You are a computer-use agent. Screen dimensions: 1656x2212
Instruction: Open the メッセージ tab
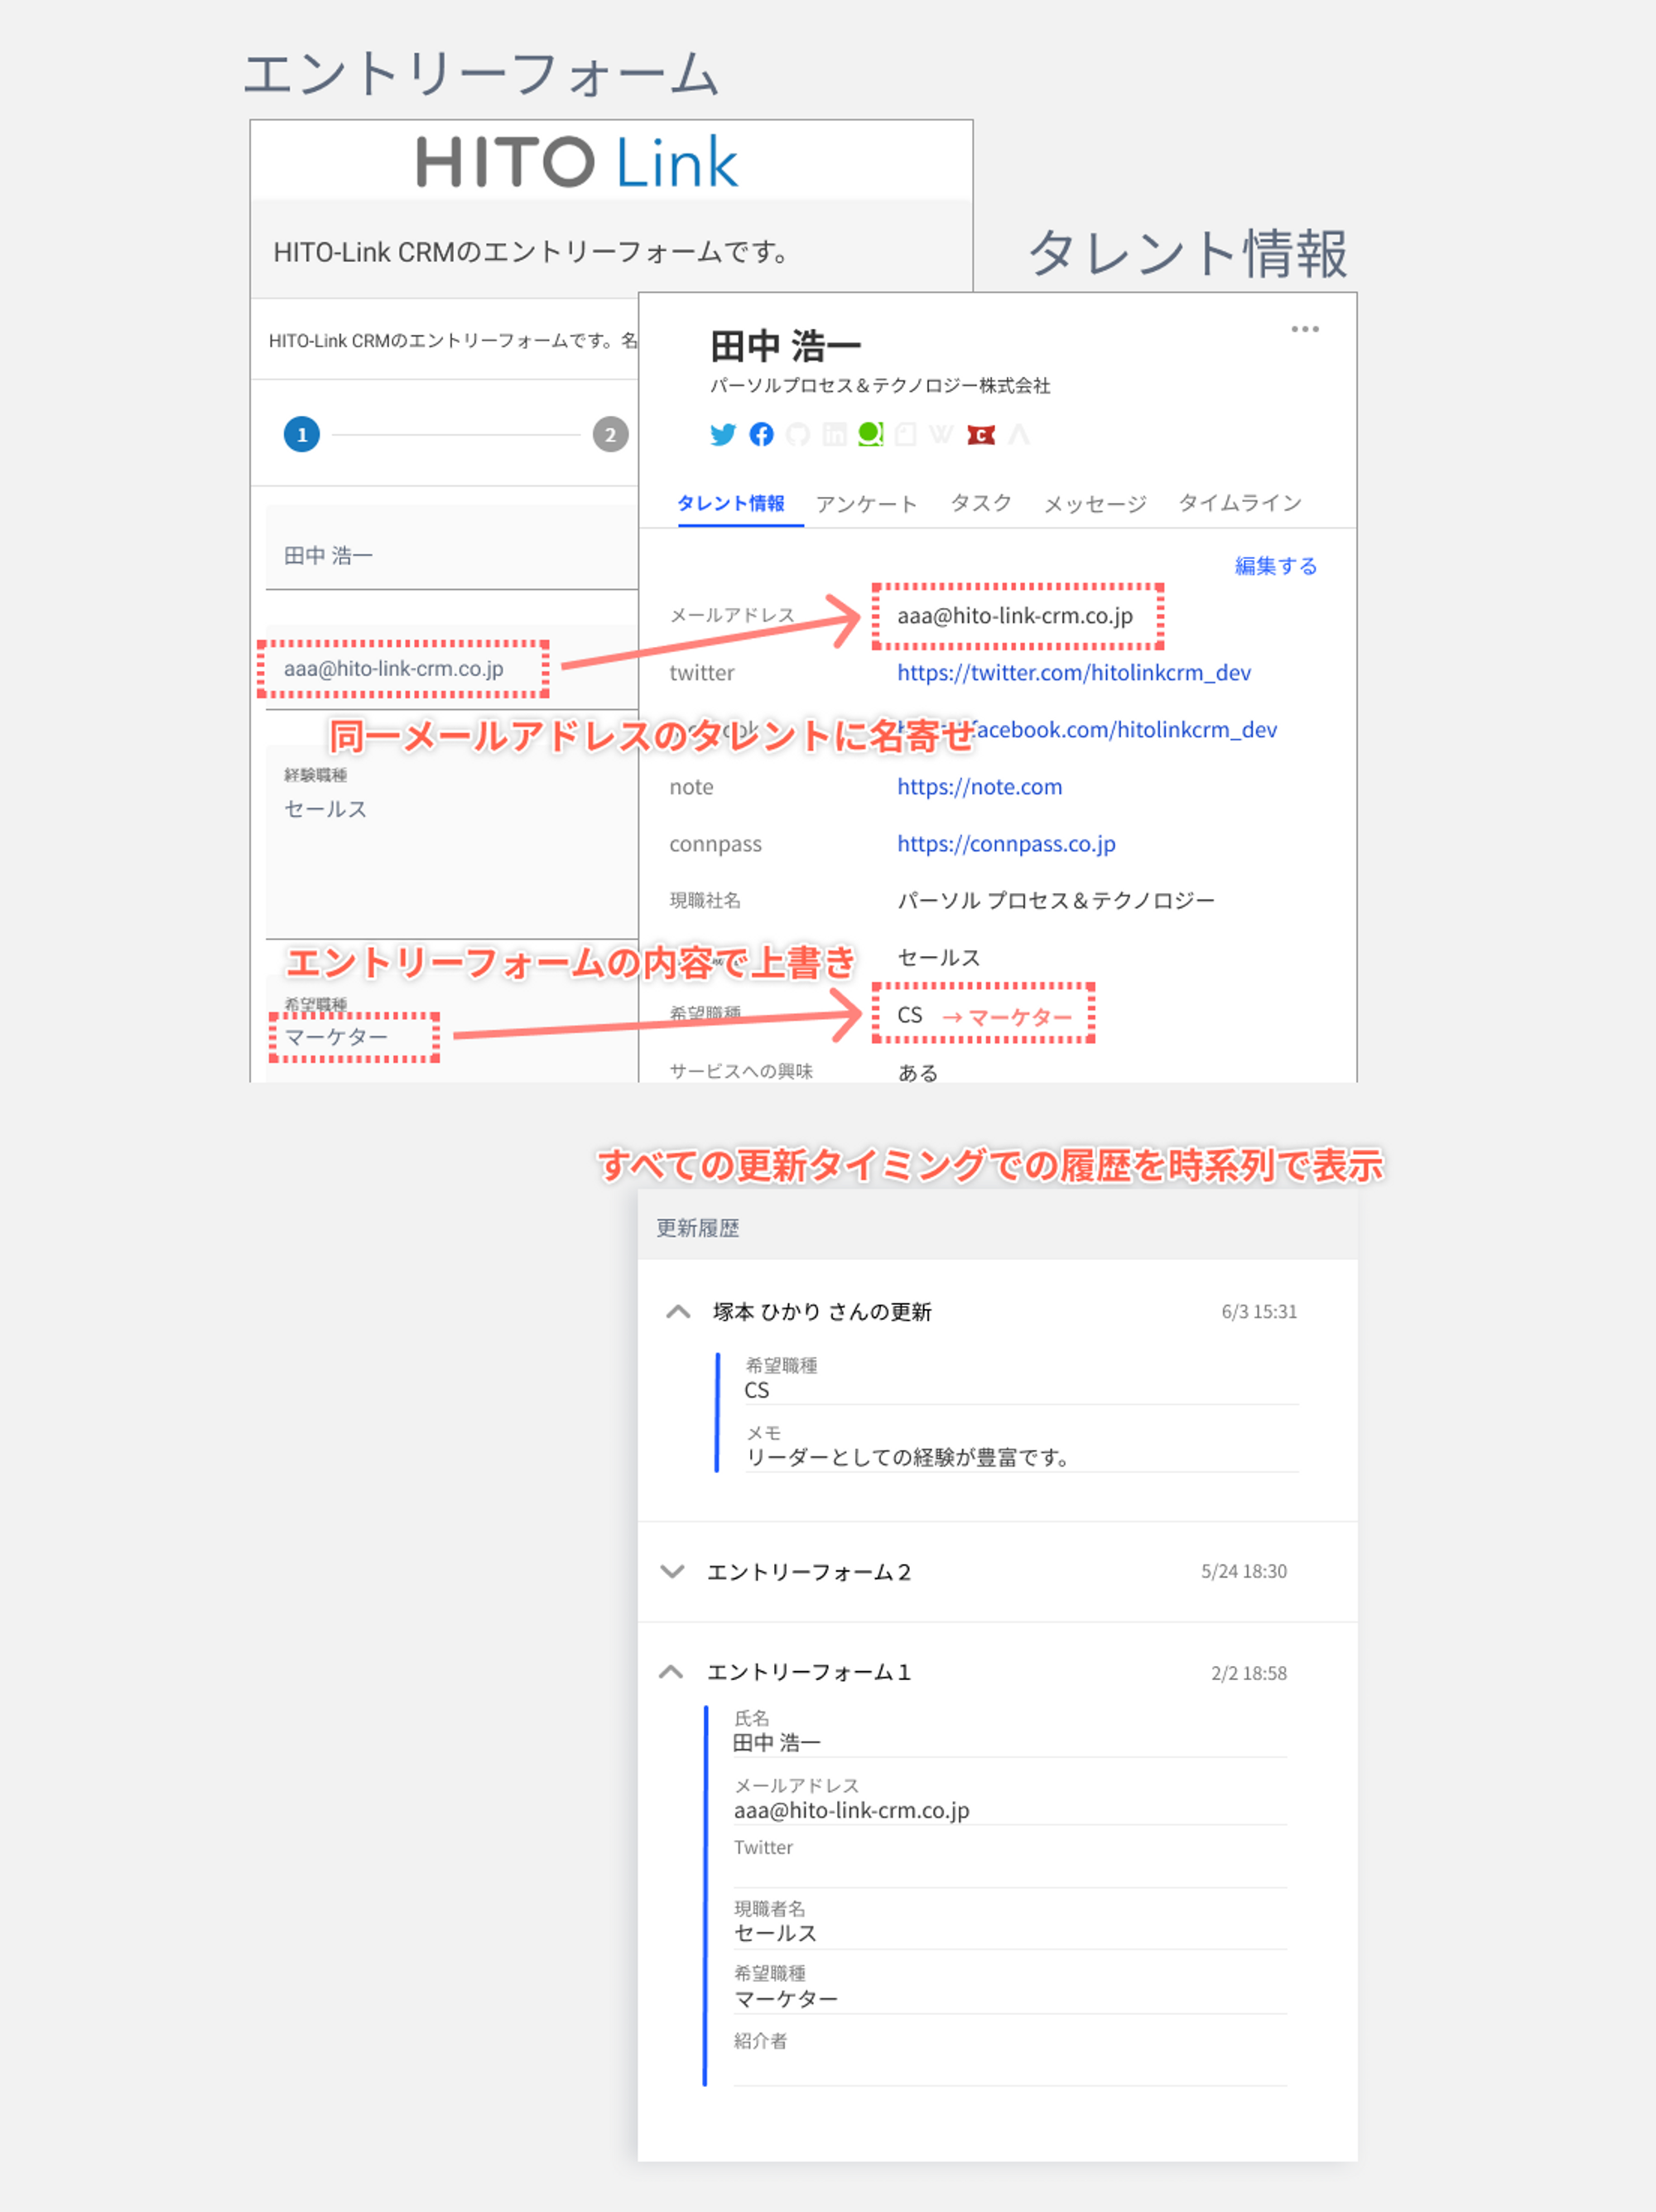tap(1095, 503)
